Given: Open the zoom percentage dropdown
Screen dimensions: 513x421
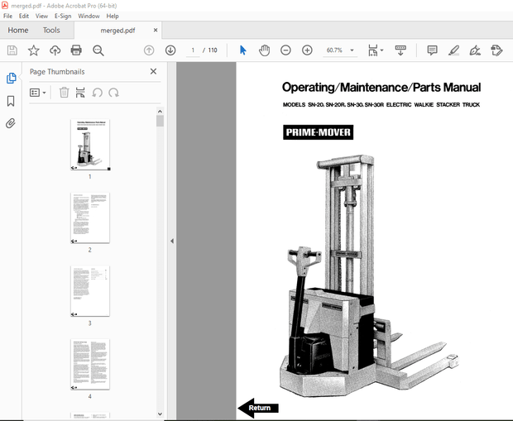Looking at the screenshot, I should click(x=352, y=50).
